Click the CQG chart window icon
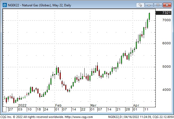Screen dimensions: 174x119 (5, 5)
